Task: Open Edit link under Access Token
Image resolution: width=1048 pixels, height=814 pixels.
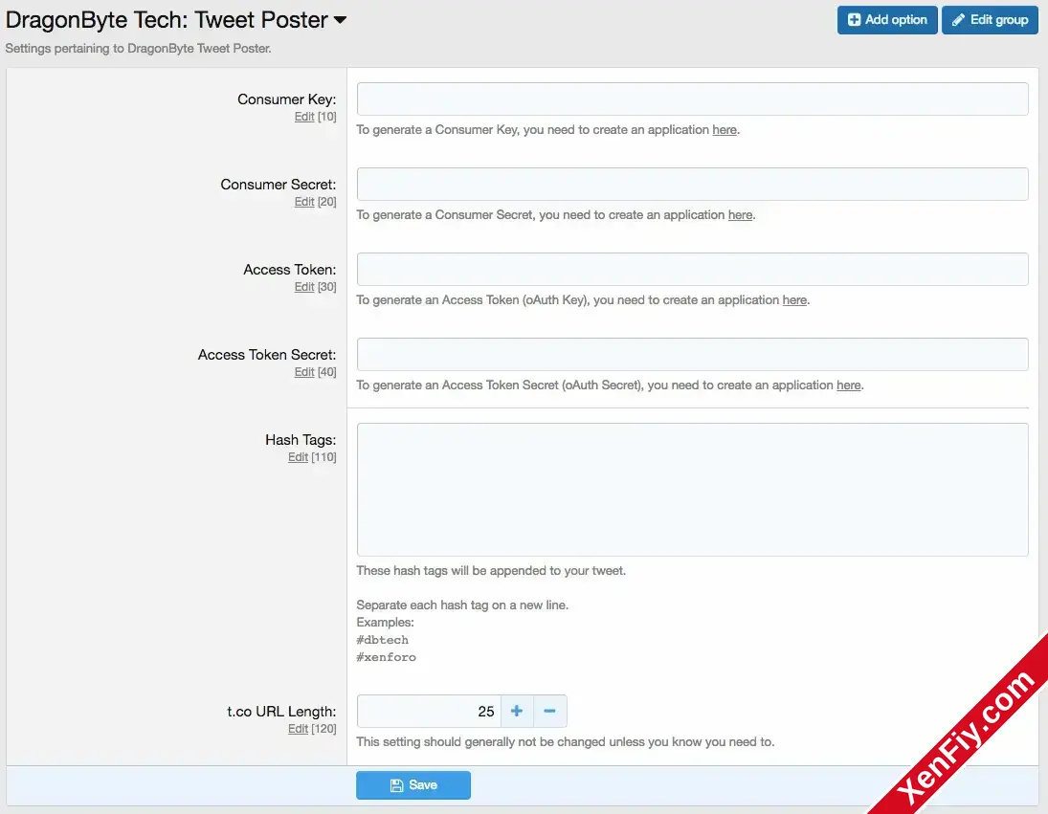Action: click(x=304, y=287)
